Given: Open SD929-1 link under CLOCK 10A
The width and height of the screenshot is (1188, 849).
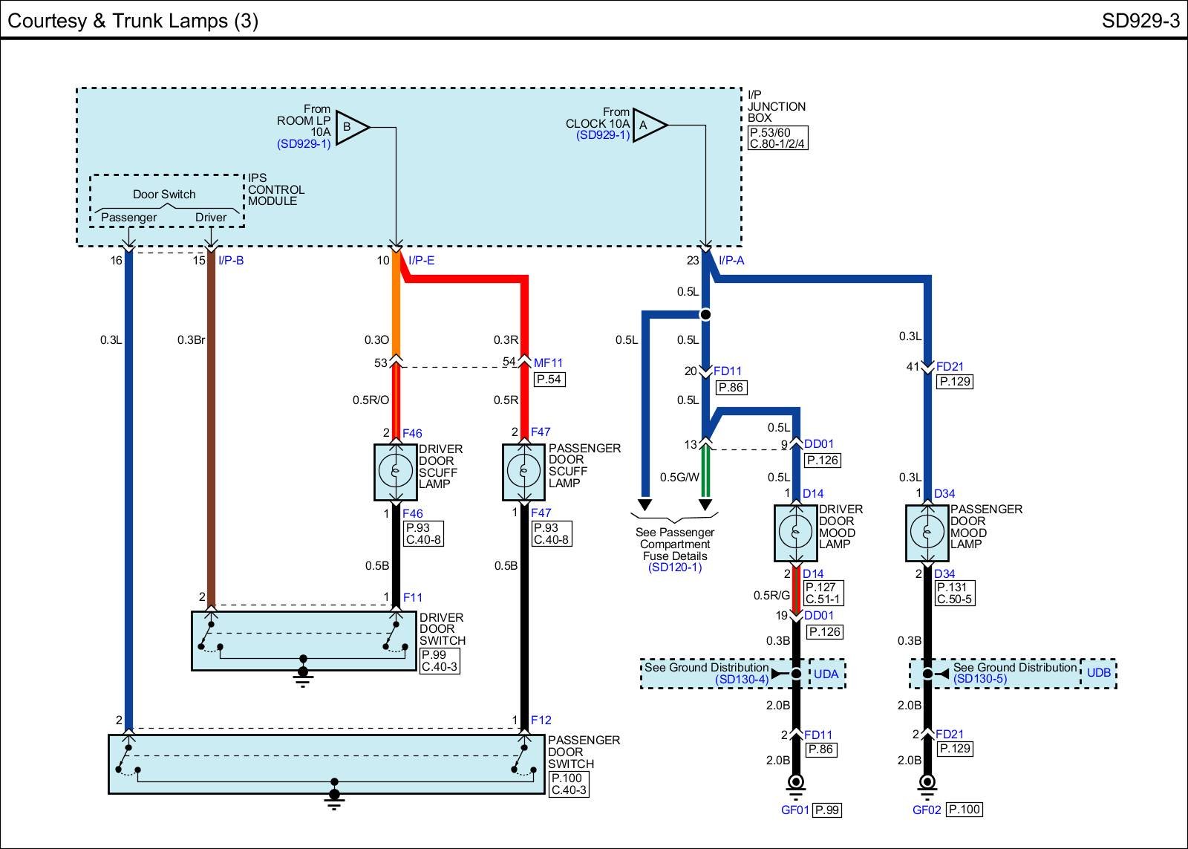Looking at the screenshot, I should click(602, 135).
